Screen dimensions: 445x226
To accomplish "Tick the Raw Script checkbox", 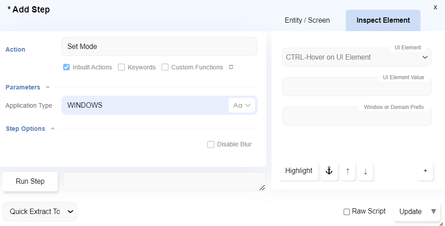I will click(347, 212).
